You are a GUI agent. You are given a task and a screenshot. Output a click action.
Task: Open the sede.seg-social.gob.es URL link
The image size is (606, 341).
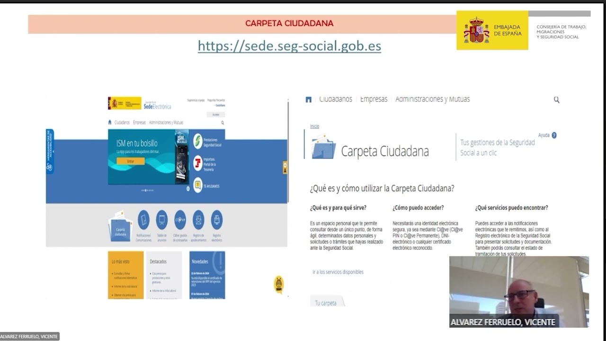289,46
